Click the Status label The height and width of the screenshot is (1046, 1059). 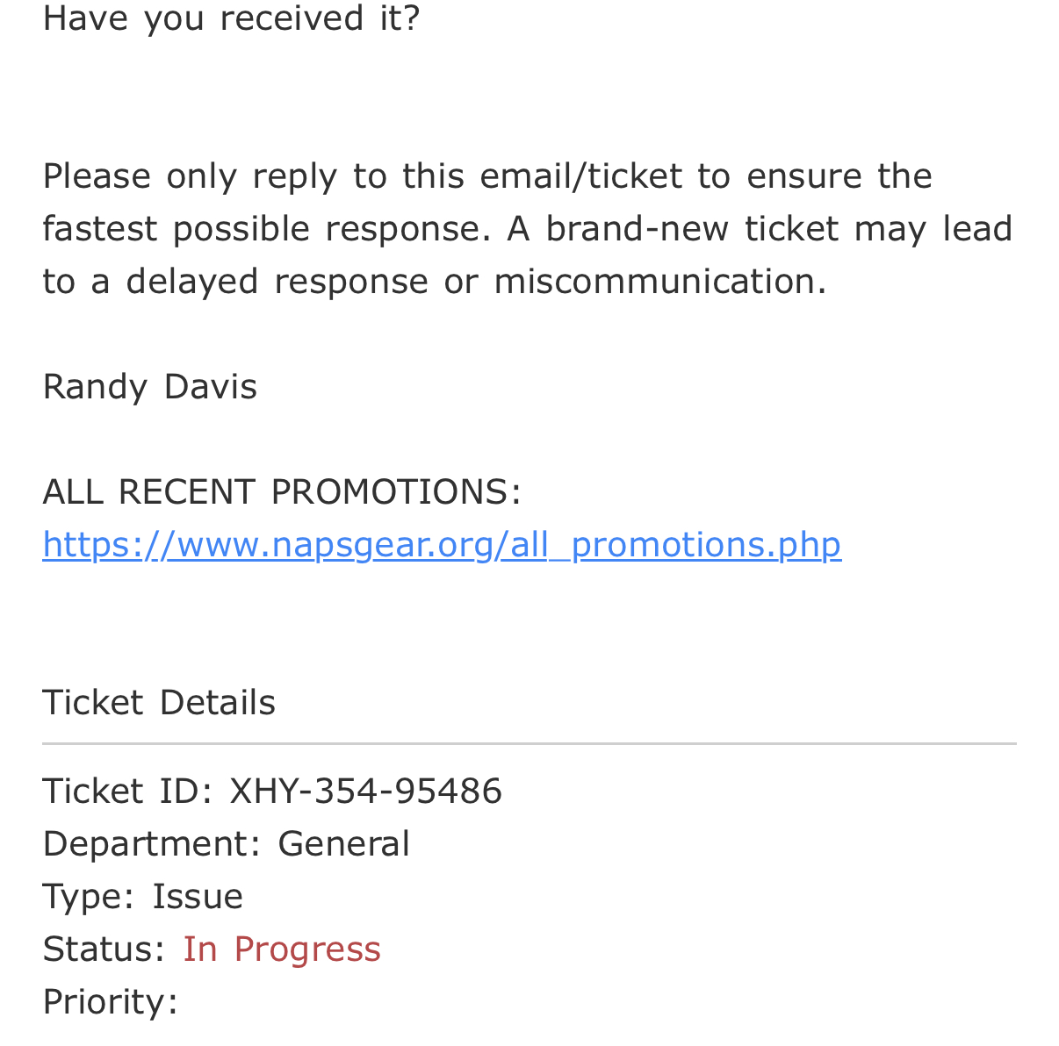[104, 949]
